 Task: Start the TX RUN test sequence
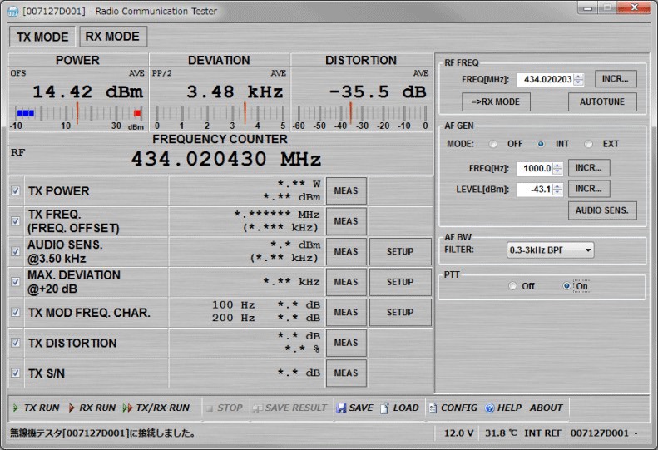pos(35,408)
